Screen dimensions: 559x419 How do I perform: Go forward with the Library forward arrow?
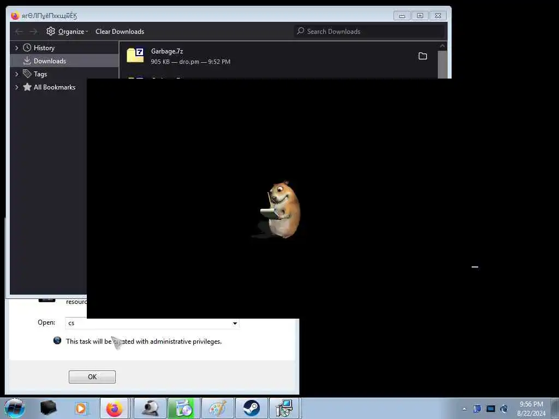point(33,32)
